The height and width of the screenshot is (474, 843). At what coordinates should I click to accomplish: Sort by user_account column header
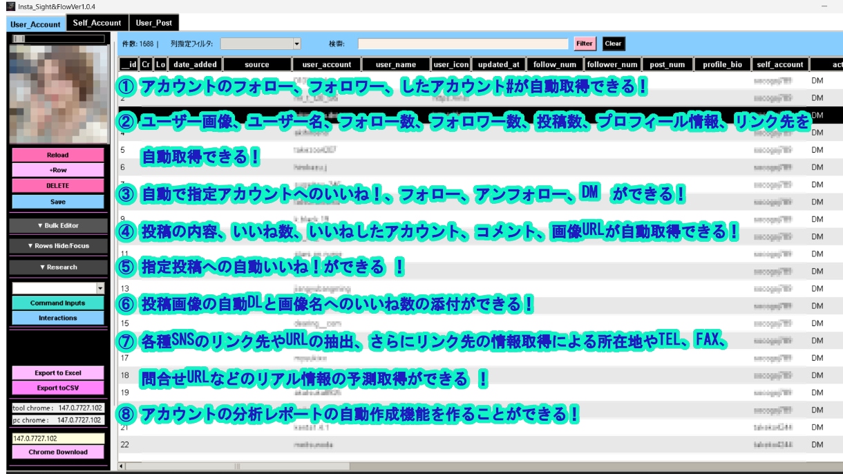tap(327, 64)
